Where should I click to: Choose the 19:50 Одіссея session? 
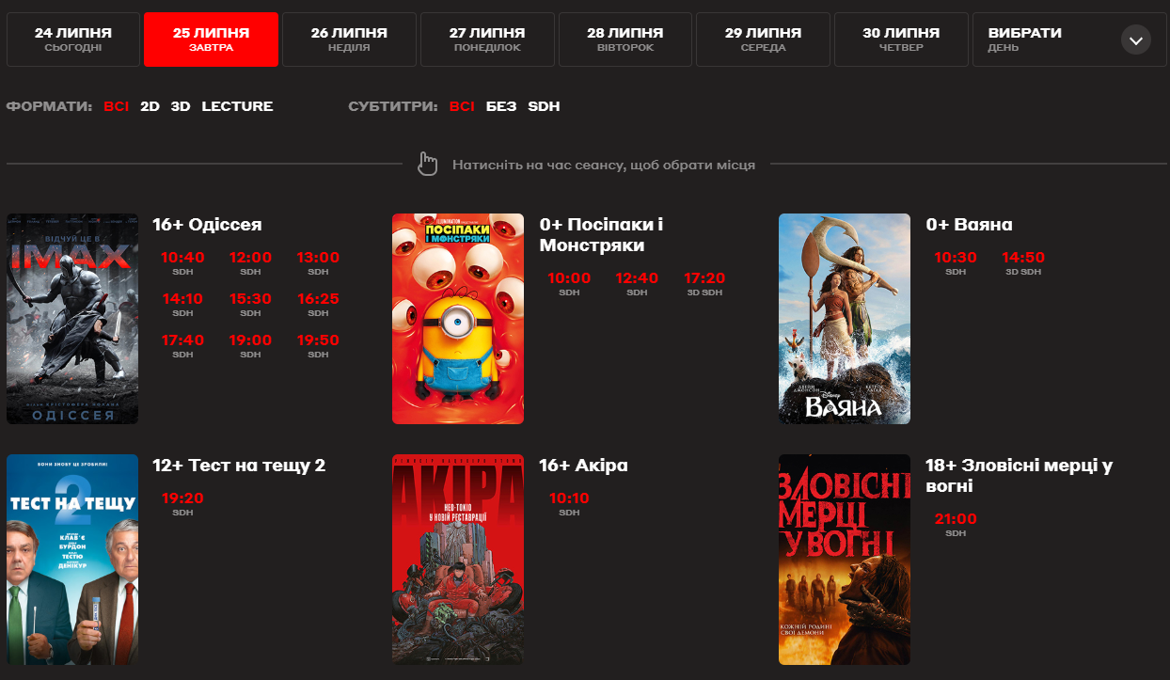318,346
